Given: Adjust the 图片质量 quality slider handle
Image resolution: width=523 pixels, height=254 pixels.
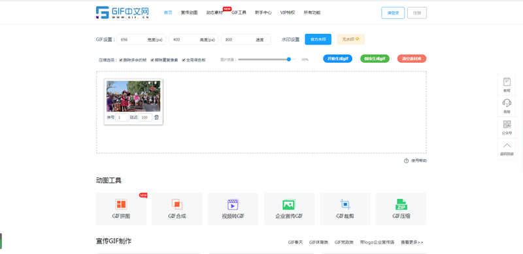Looking at the screenshot, I should 289,60.
